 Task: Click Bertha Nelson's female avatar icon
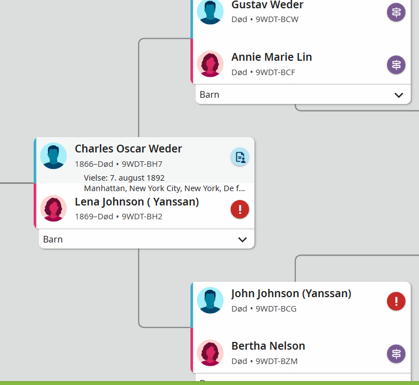[210, 353]
